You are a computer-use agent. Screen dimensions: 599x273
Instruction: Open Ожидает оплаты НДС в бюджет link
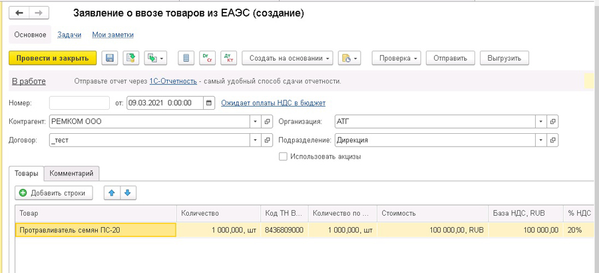coord(273,103)
